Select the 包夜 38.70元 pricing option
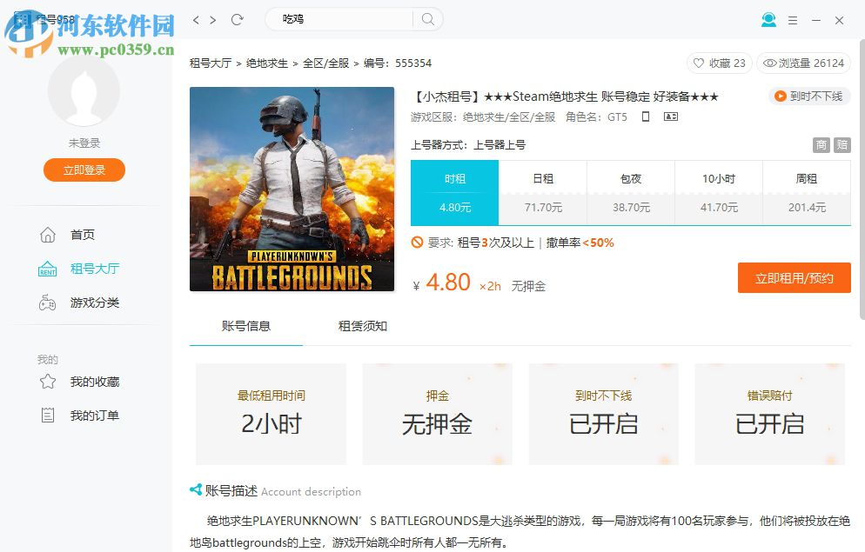 coord(630,192)
